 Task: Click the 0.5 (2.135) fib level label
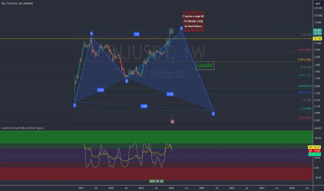pyautogui.click(x=306, y=67)
